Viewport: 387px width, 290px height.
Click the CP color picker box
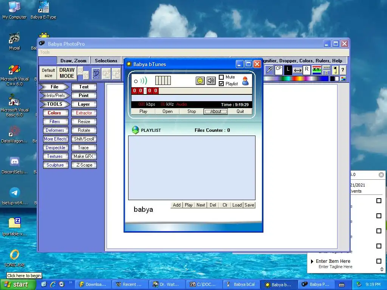coord(279,70)
